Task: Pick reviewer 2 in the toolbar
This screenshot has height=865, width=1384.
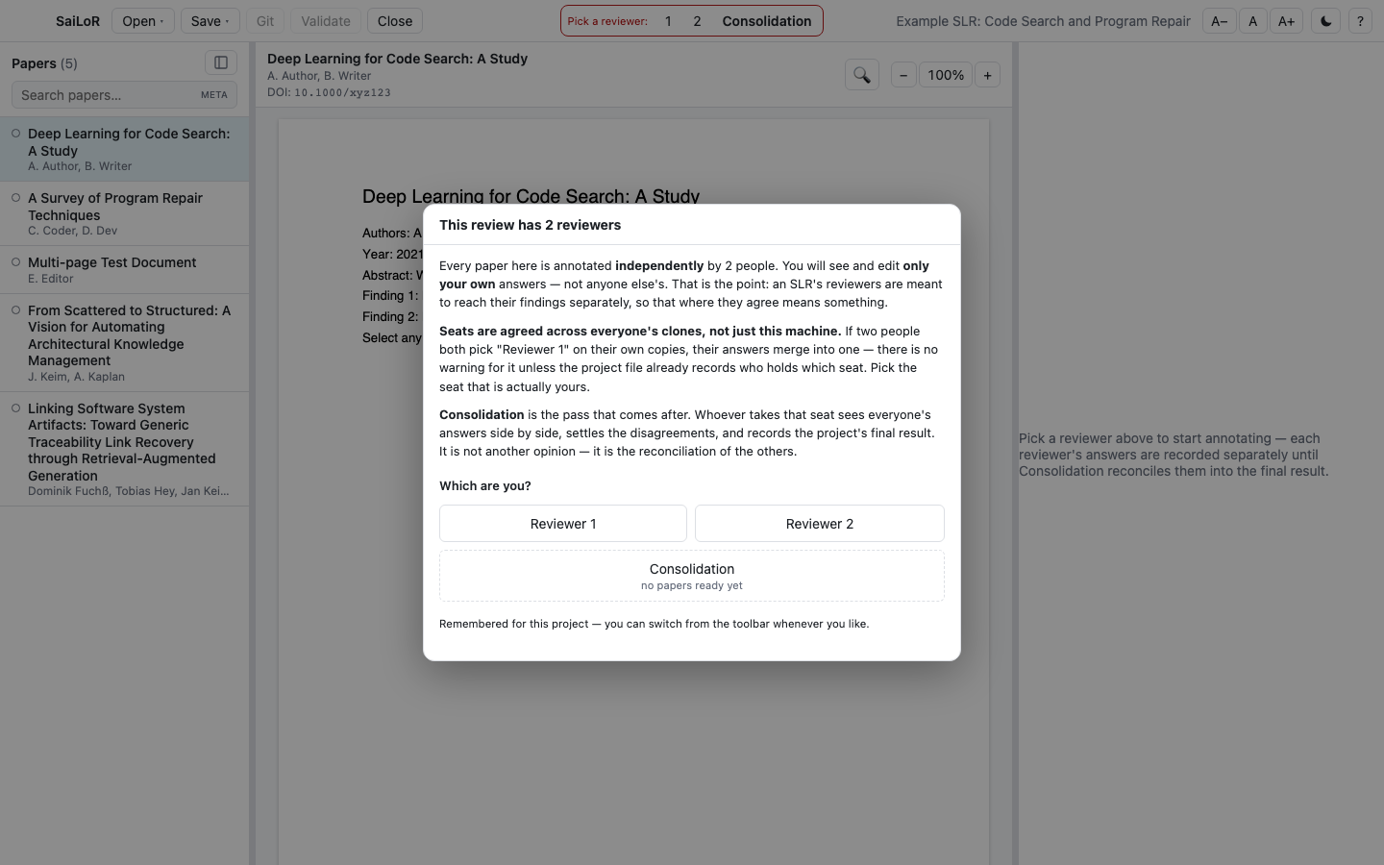Action: click(x=697, y=21)
